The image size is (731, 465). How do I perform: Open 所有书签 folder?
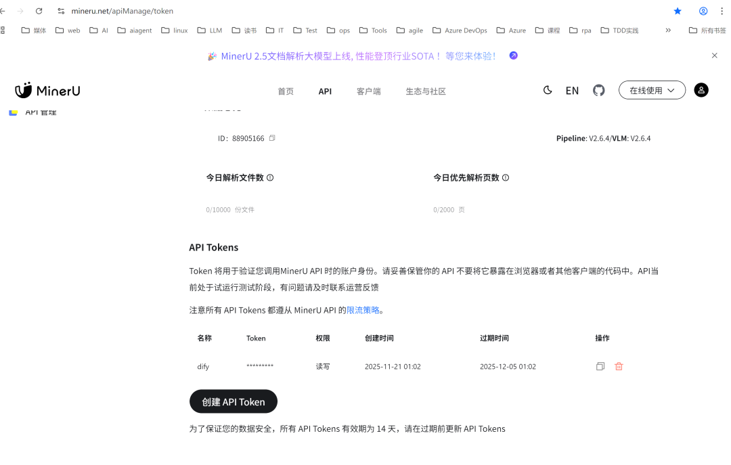tap(707, 30)
